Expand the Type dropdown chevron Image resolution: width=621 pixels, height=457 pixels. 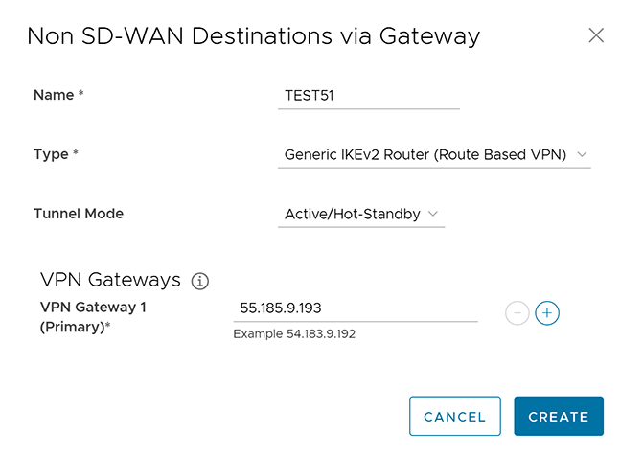(582, 154)
